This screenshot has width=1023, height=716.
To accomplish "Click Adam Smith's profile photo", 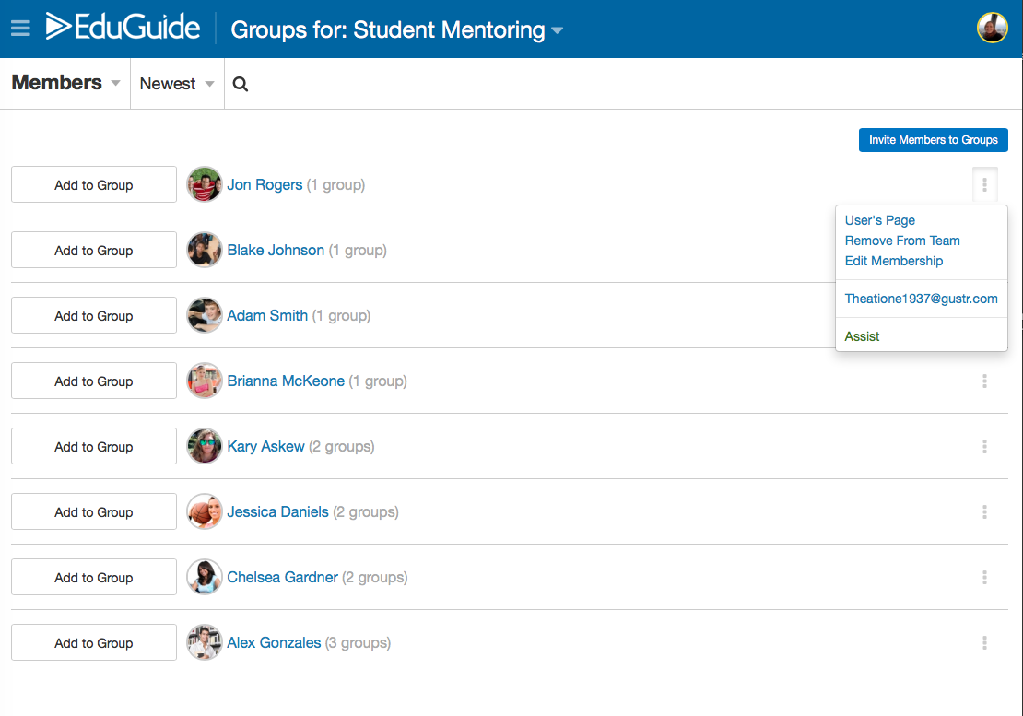I will click(x=205, y=316).
